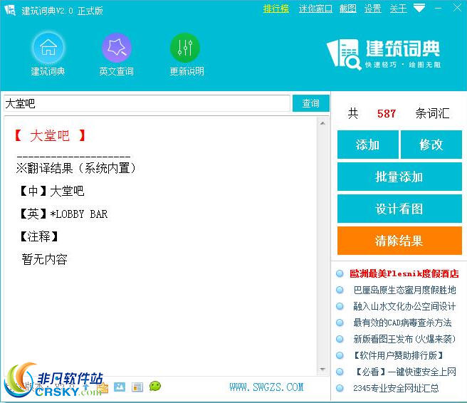Click the 设计看图 button
Viewport: 467px width, 403px height.
pyautogui.click(x=399, y=209)
